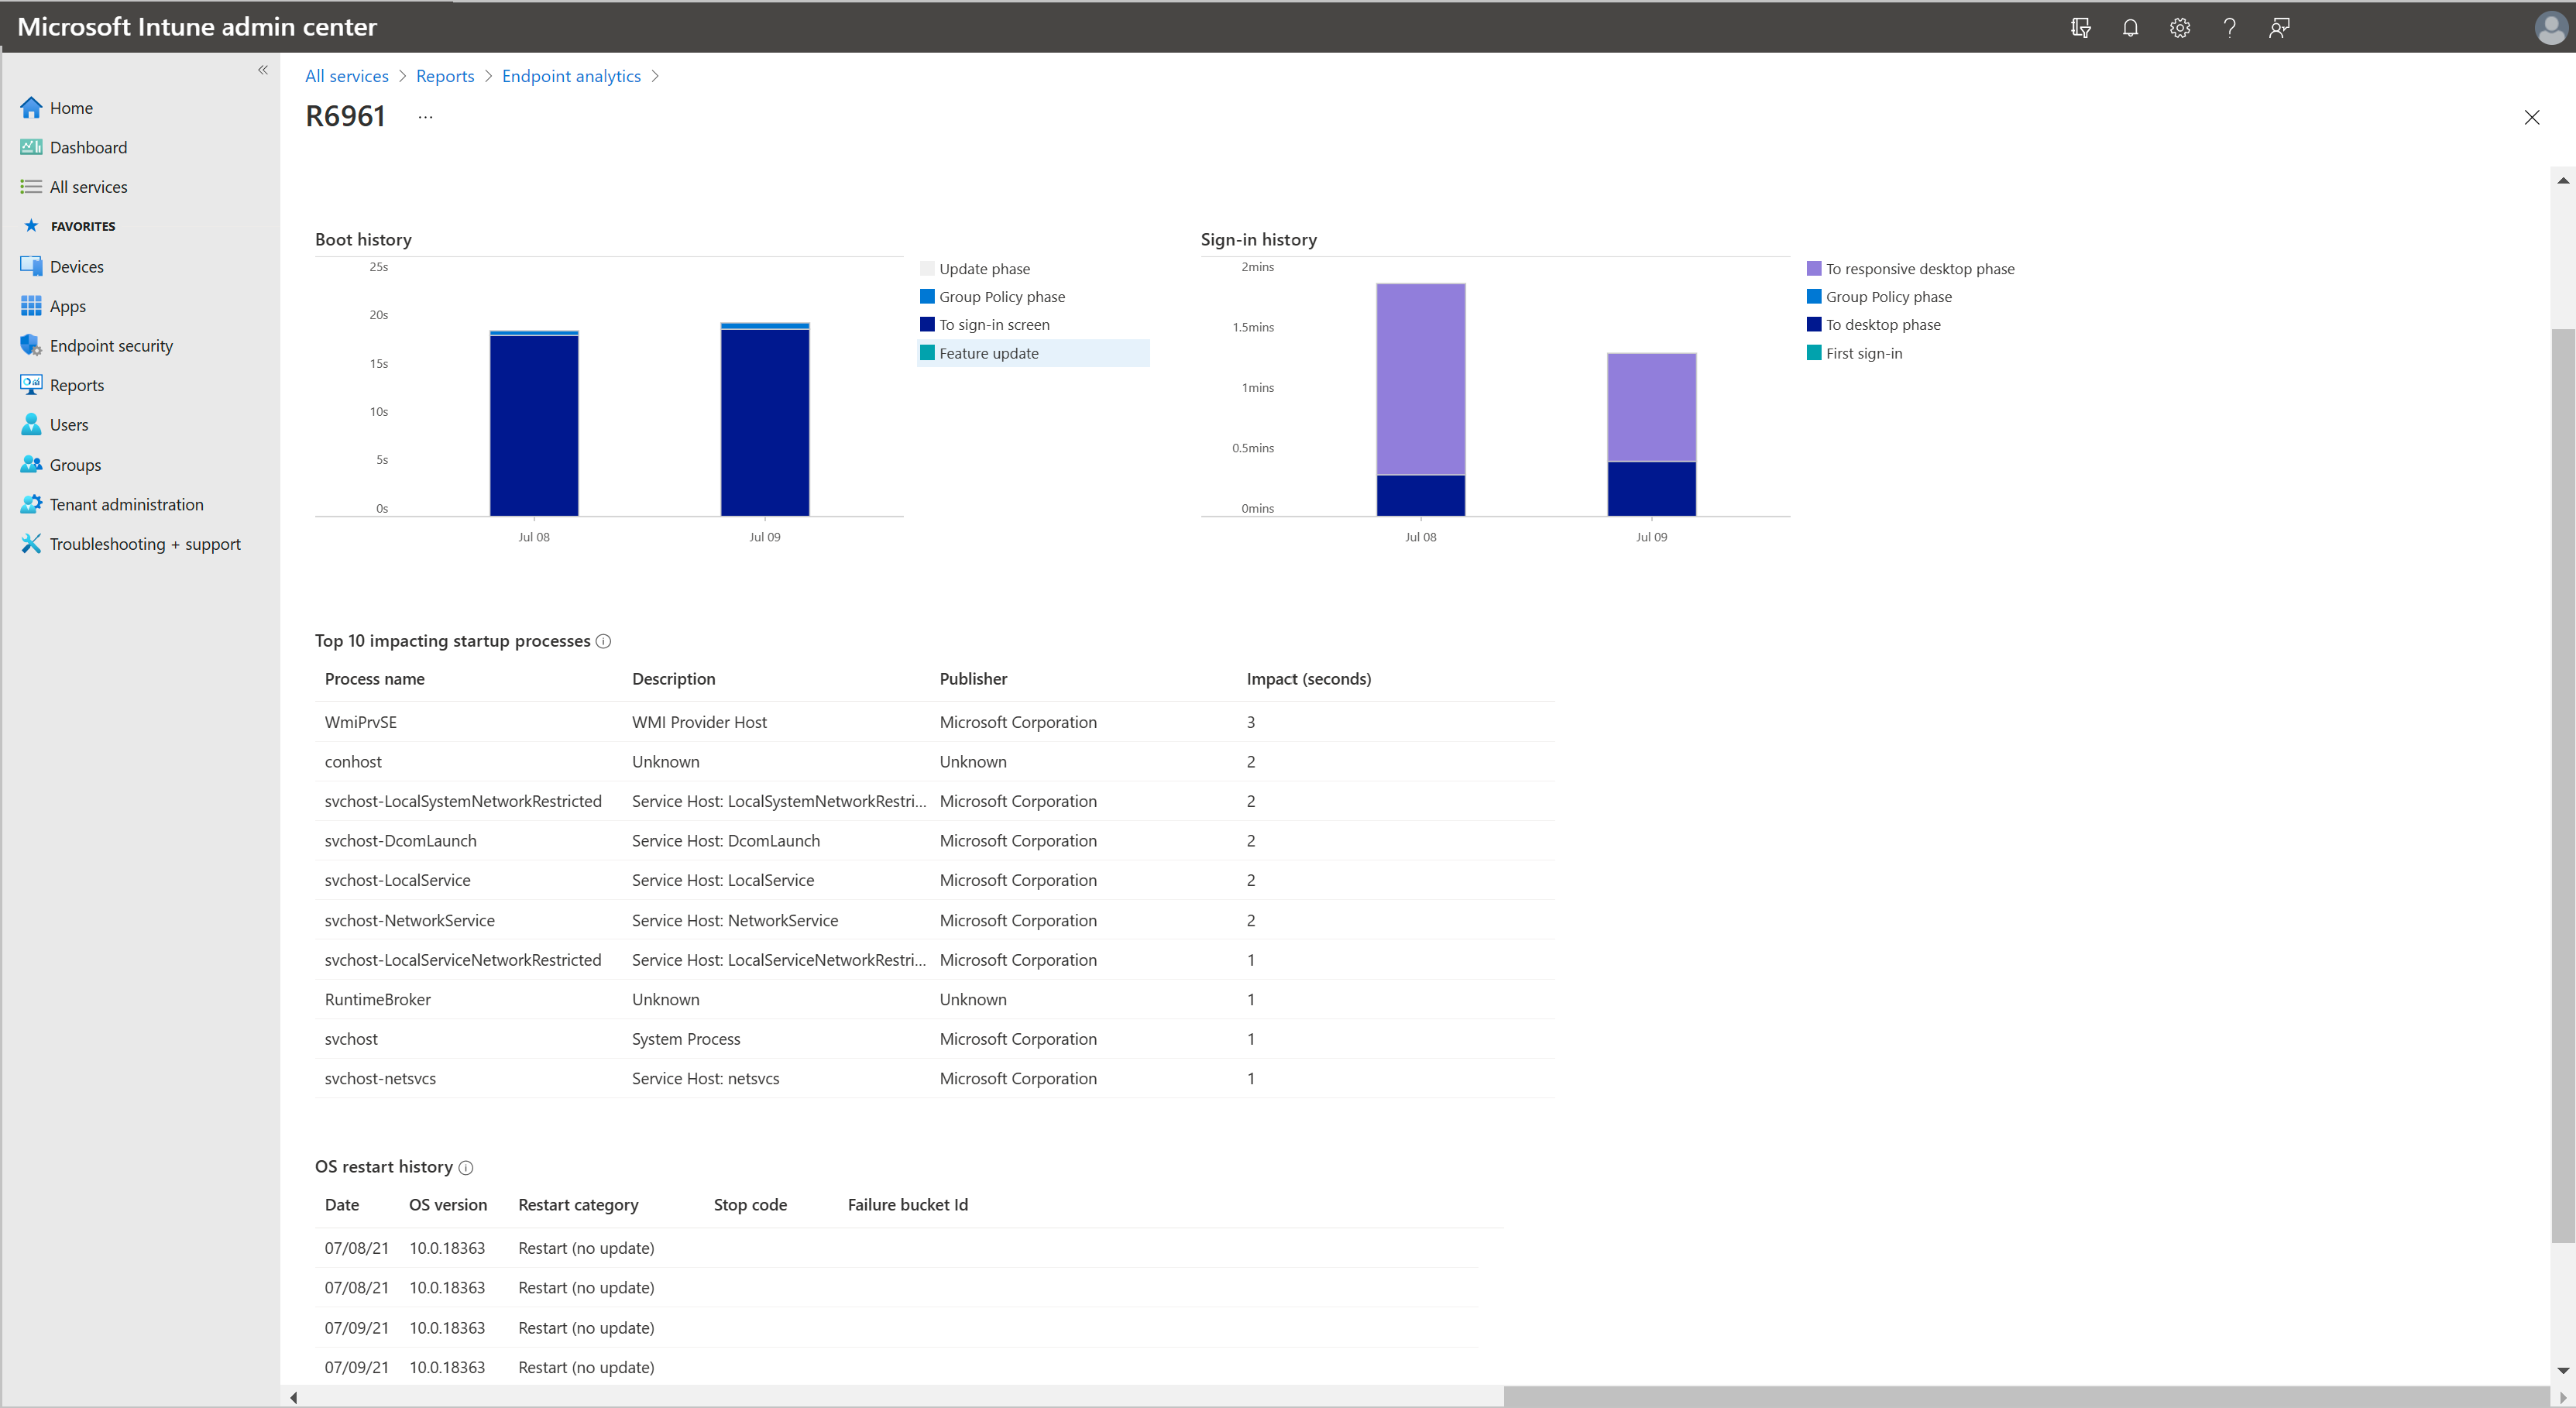
Task: Click info icon beside OS restart history
Action: [x=466, y=1167]
